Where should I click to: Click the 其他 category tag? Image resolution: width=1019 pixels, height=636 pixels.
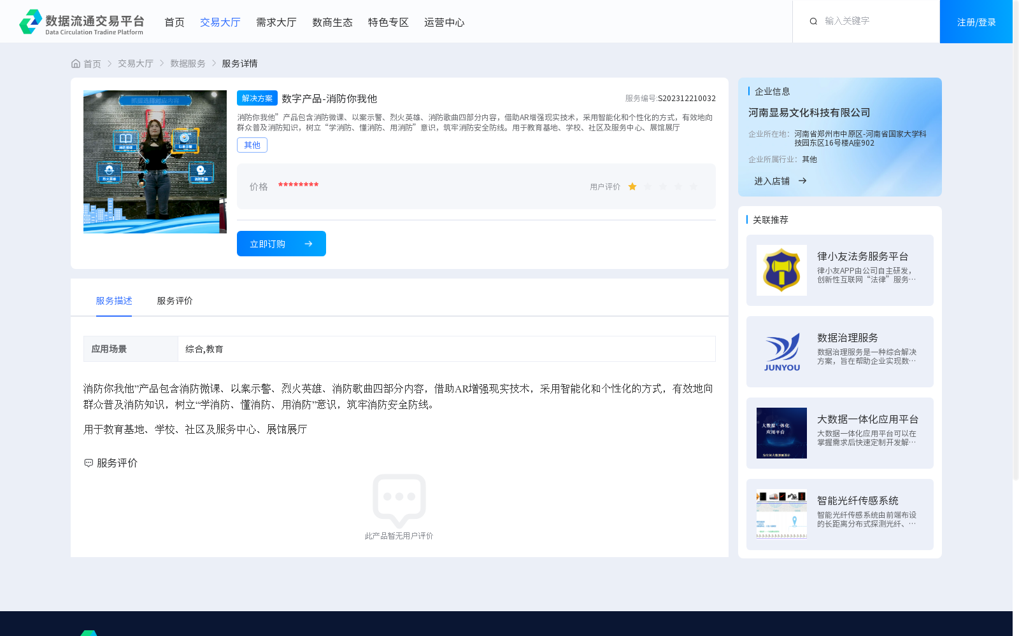click(252, 145)
